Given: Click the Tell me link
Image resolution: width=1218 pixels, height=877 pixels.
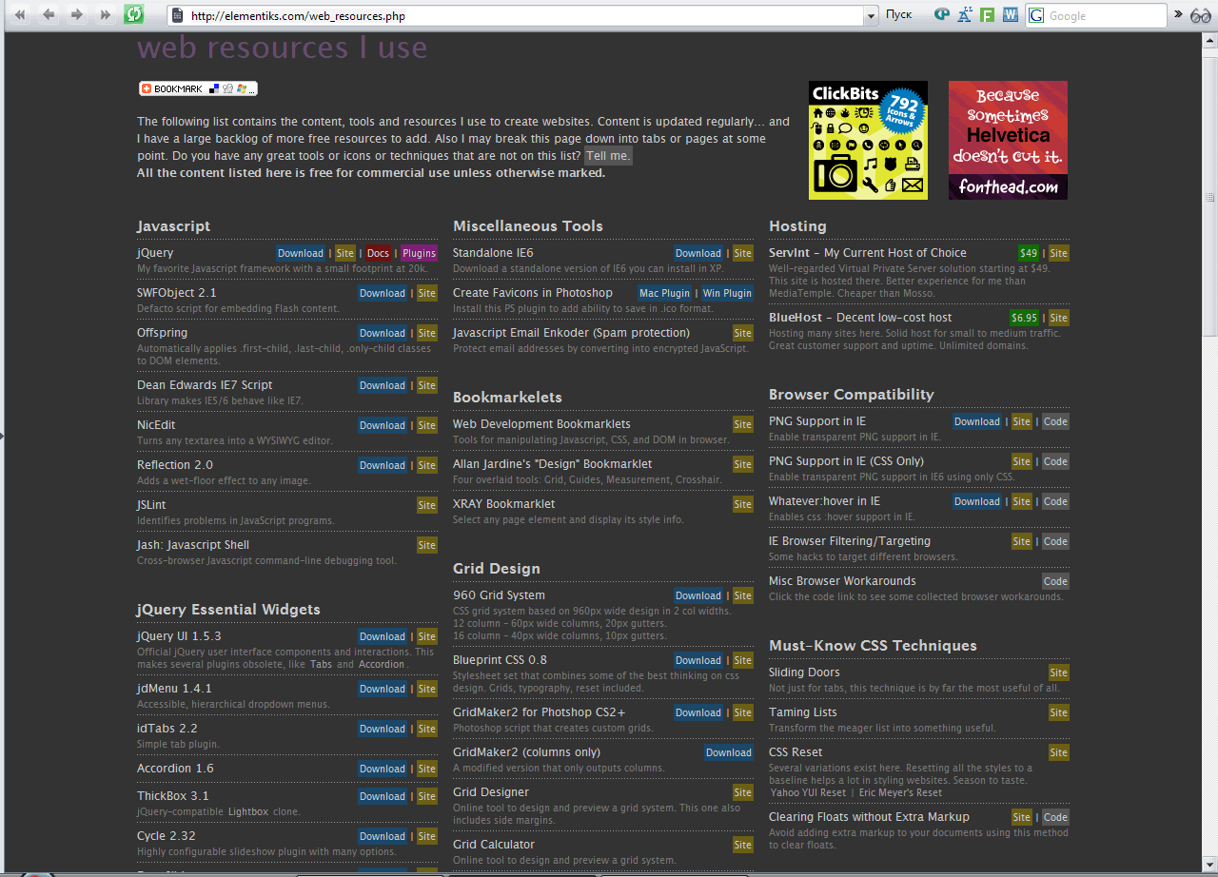Looking at the screenshot, I should tap(607, 156).
